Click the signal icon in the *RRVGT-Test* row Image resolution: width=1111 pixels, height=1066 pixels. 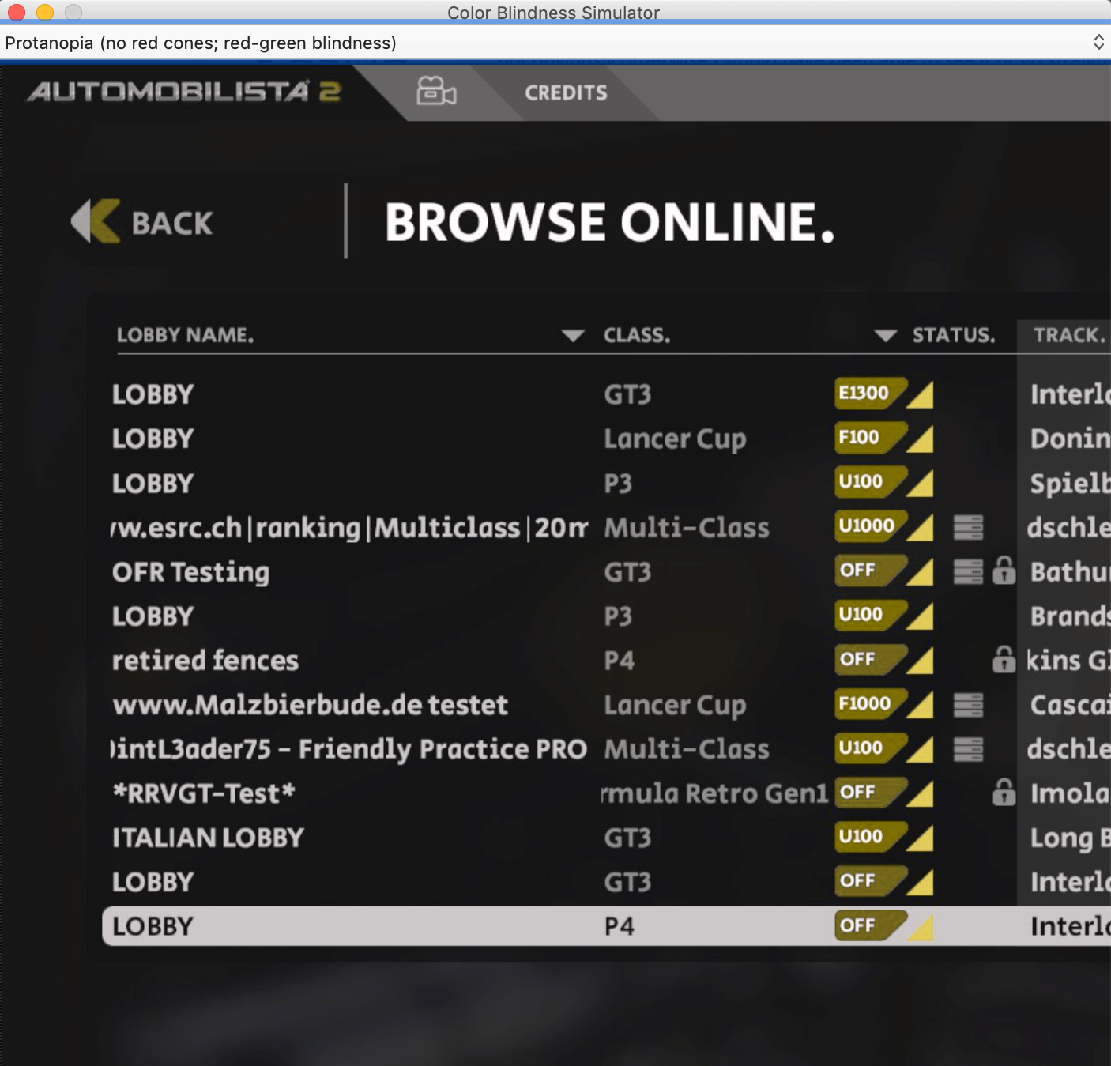(920, 793)
